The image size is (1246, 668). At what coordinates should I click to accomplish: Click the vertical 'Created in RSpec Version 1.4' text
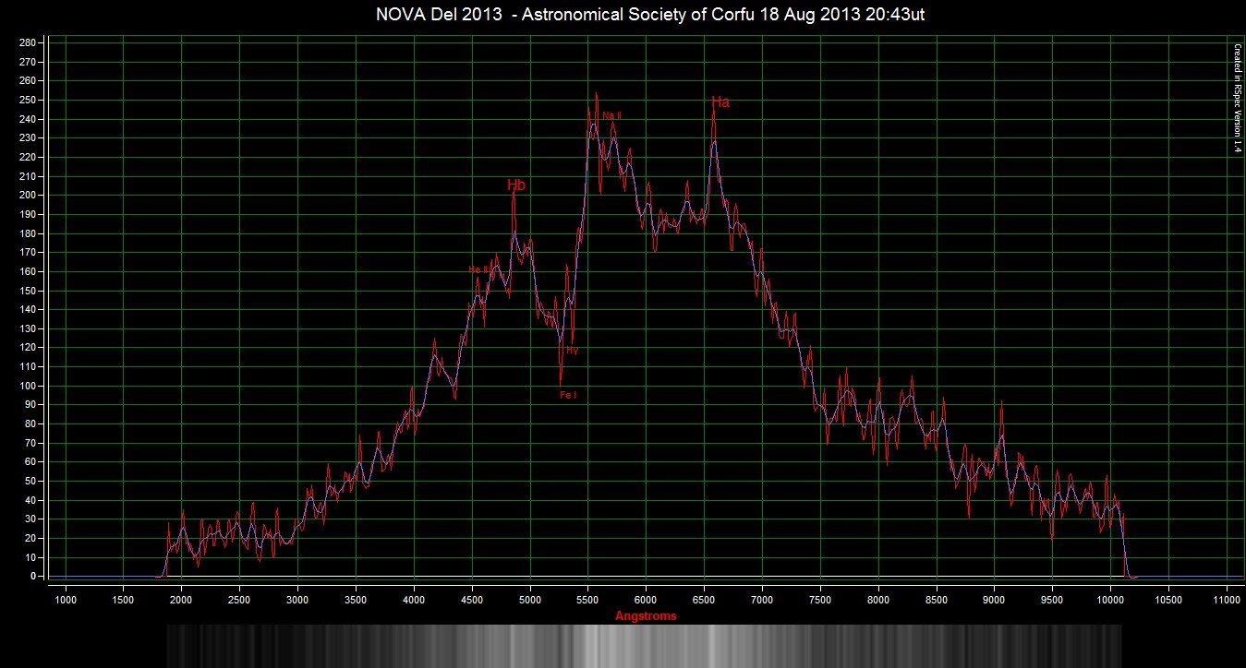pyautogui.click(x=1237, y=98)
